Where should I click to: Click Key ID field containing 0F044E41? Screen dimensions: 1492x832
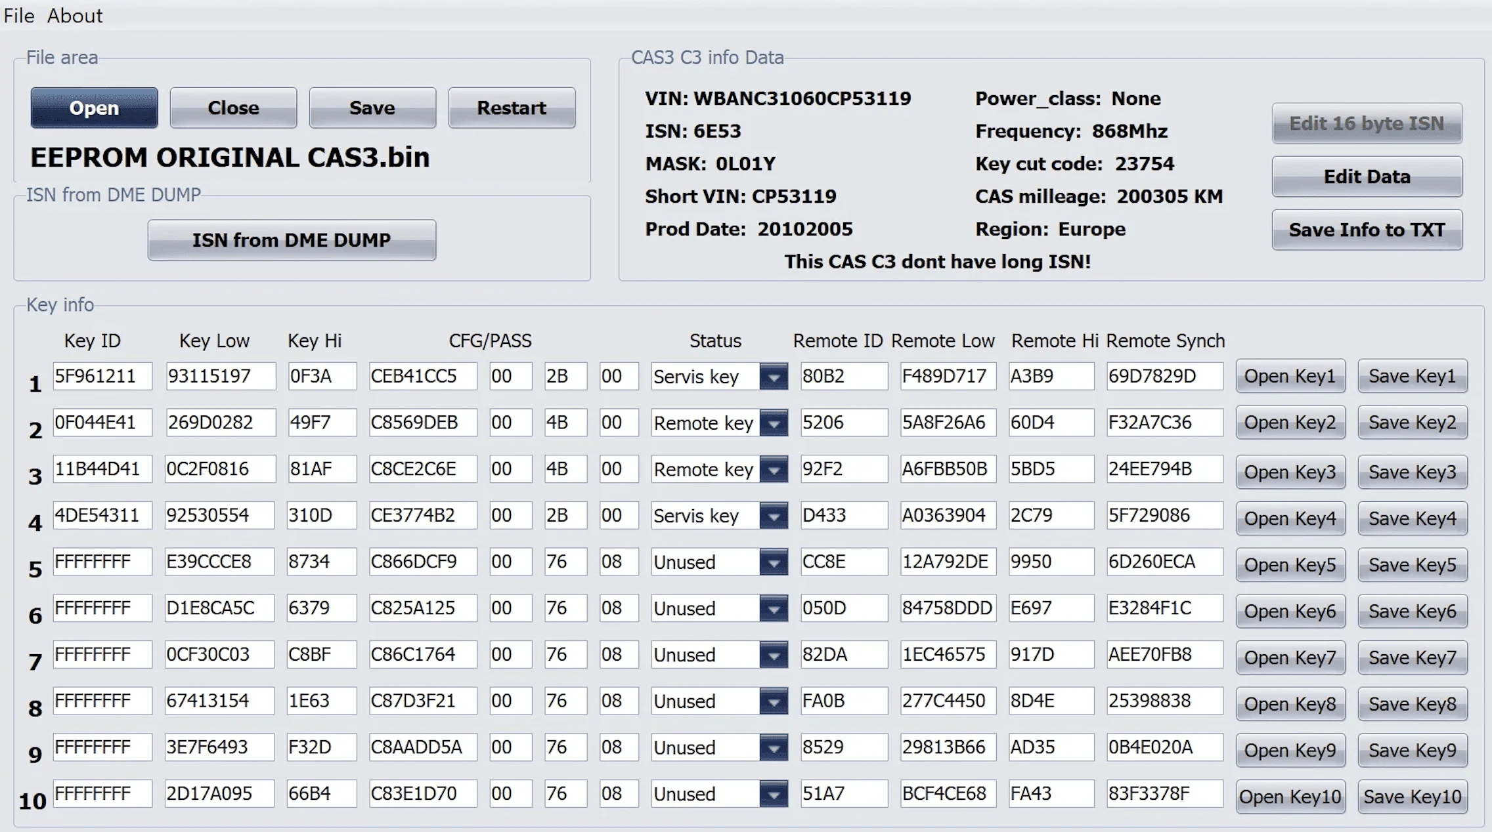[102, 423]
